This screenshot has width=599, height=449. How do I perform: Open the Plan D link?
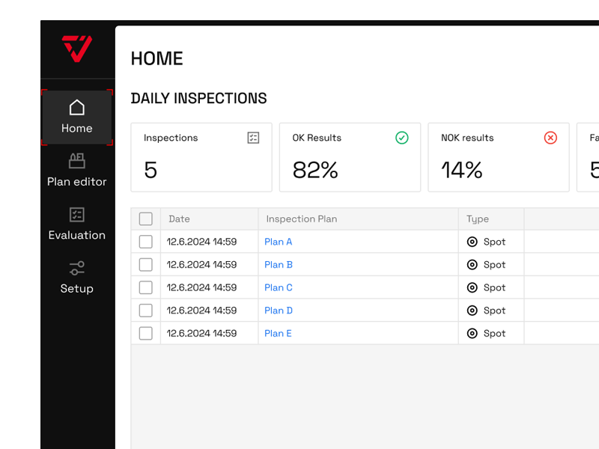[x=279, y=311]
